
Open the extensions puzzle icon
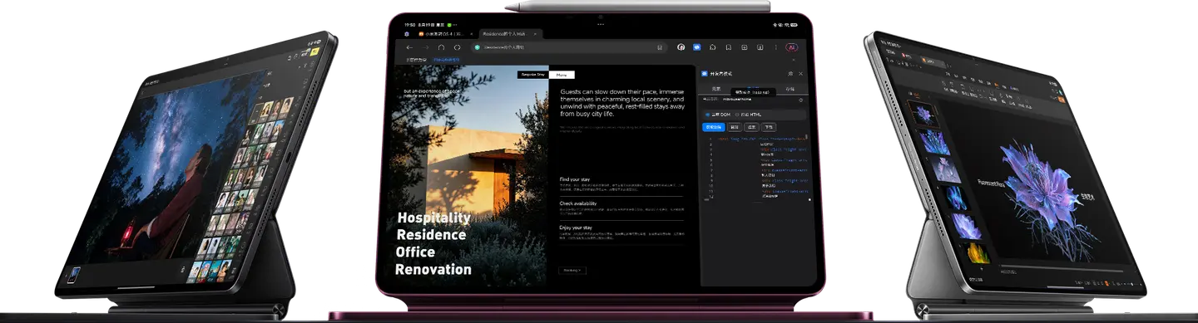coord(713,47)
